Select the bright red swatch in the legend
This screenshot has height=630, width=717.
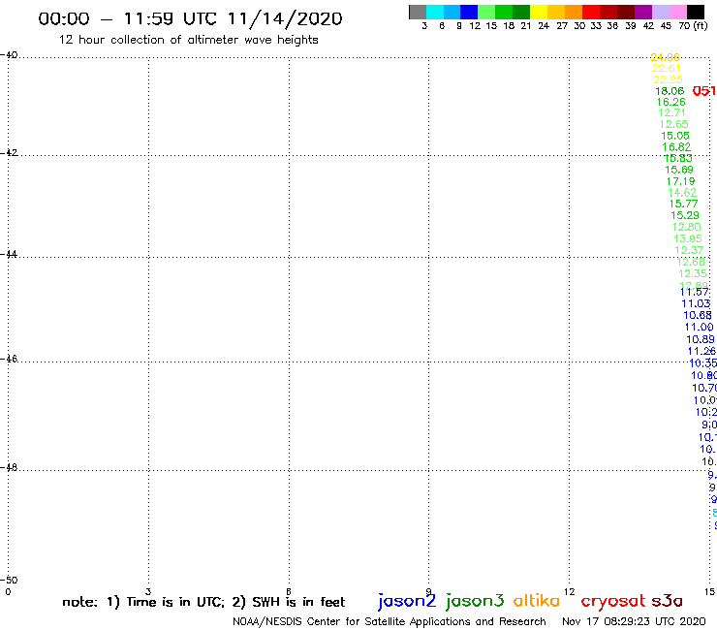pos(591,12)
